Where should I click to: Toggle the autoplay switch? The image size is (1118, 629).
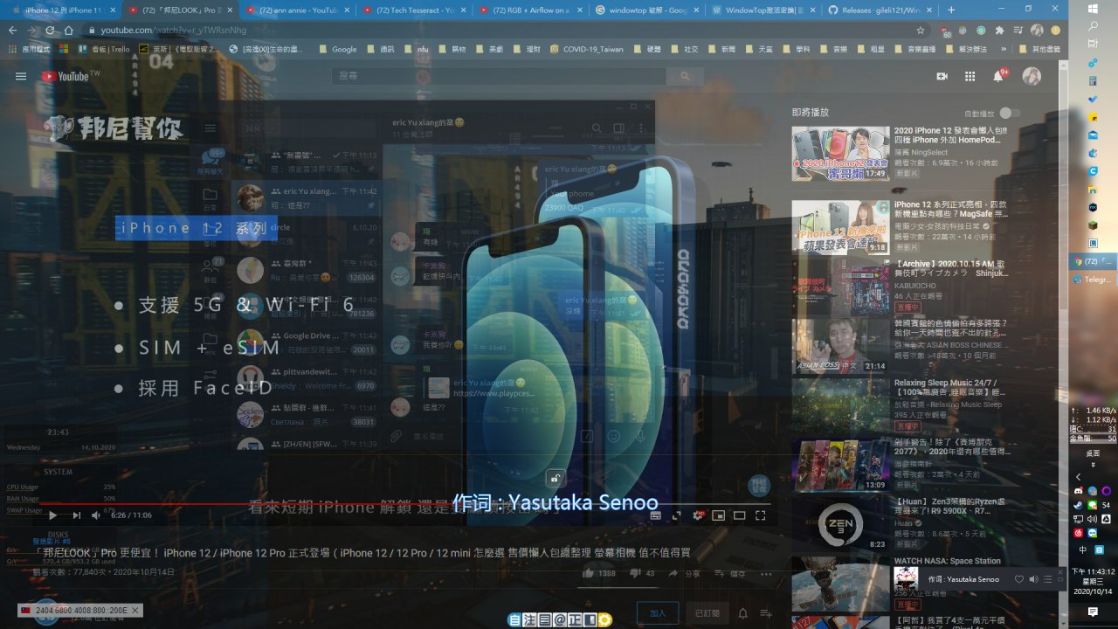coord(1009,113)
